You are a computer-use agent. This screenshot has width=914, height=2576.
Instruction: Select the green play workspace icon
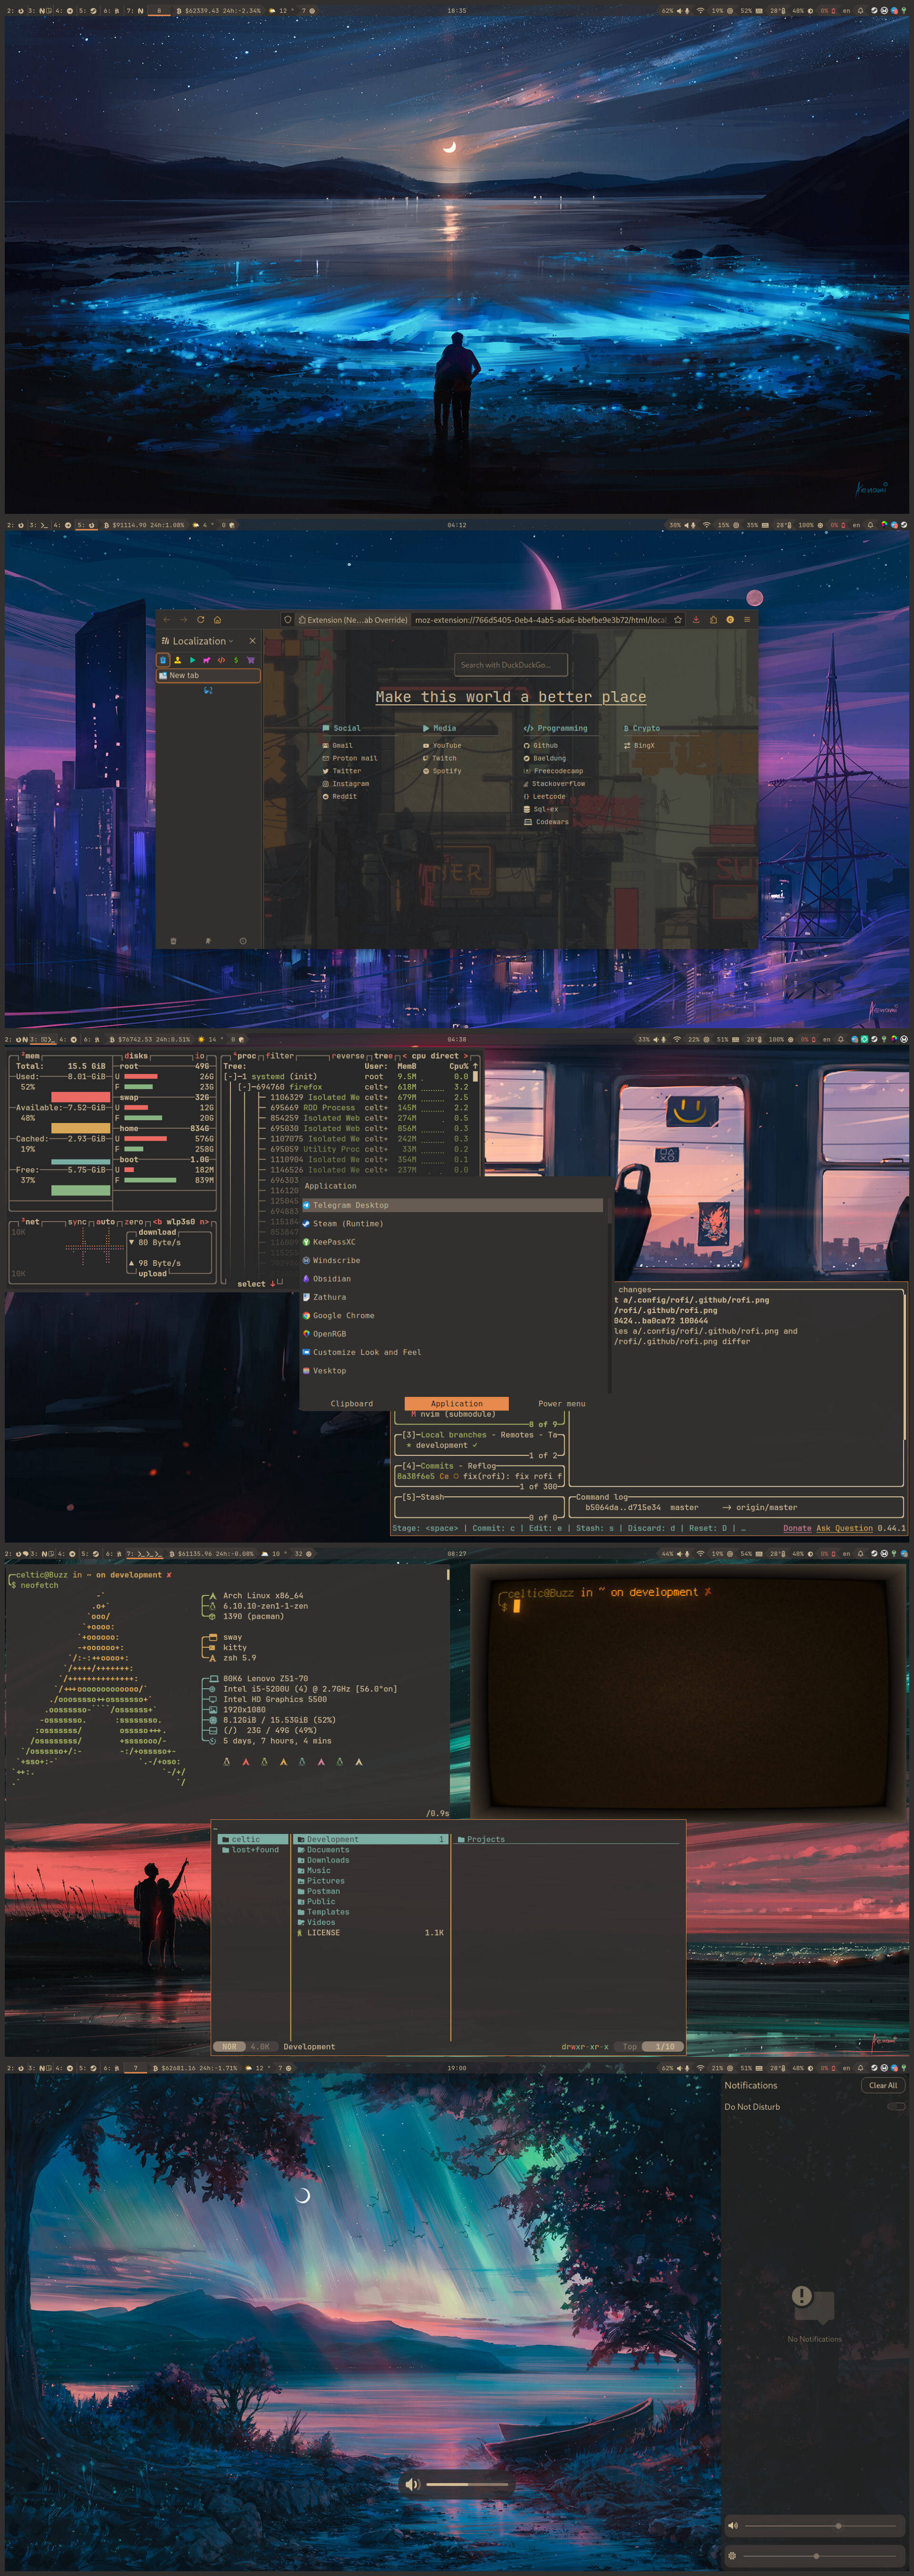click(x=192, y=660)
